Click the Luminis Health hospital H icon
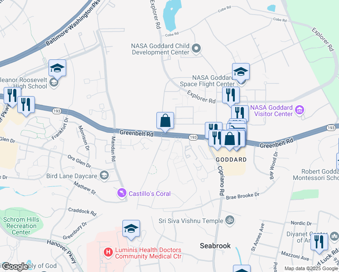This screenshot has width=339, height=272. point(108,252)
